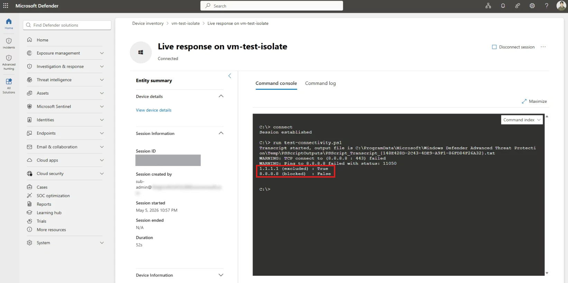This screenshot has height=283, width=568.
Task: Maximize the command console
Action: 534,101
